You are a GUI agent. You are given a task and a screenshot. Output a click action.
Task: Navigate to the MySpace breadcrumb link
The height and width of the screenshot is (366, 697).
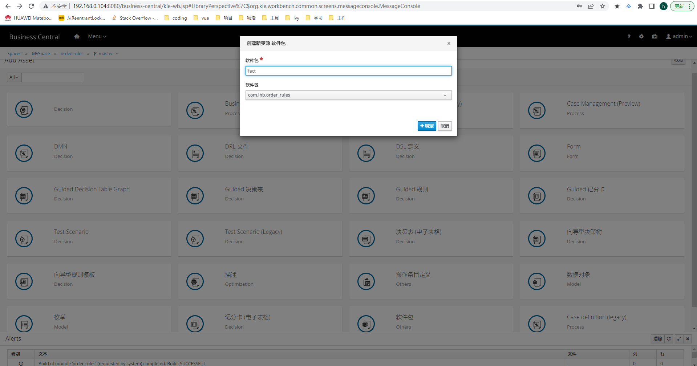41,54
